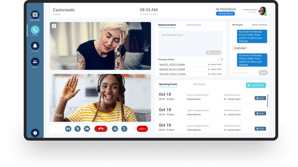Open Notes for the third Oct 10 event

click(260, 129)
